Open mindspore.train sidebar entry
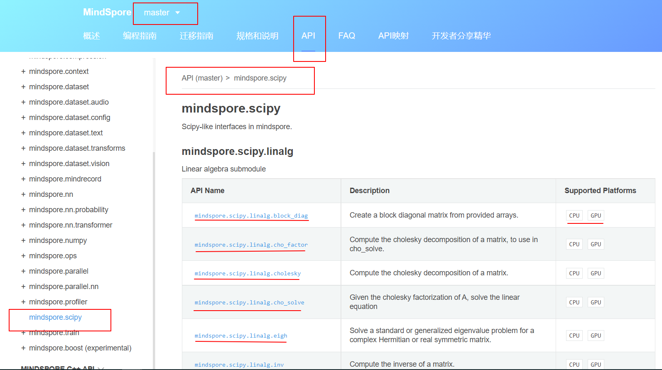Image resolution: width=662 pixels, height=370 pixels. coord(54,333)
